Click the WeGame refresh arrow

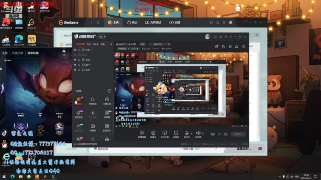click(98, 22)
